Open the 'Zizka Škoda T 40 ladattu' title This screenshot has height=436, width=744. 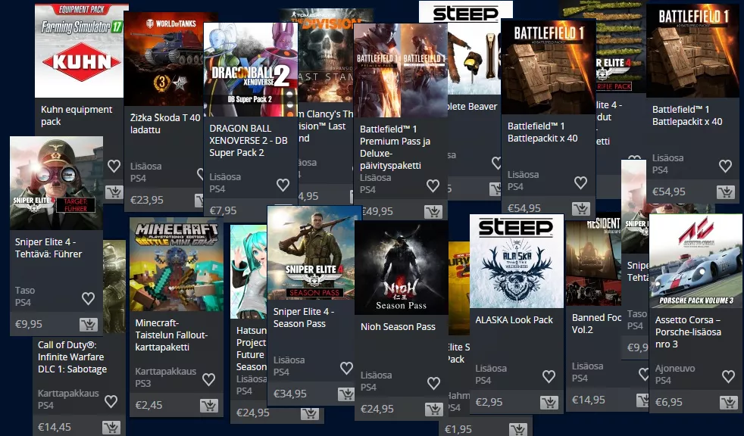click(165, 123)
